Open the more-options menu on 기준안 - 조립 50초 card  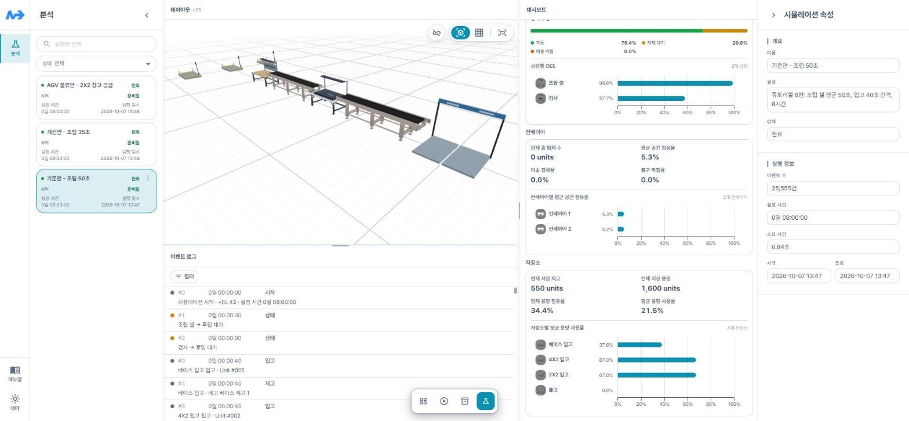pyautogui.click(x=148, y=179)
